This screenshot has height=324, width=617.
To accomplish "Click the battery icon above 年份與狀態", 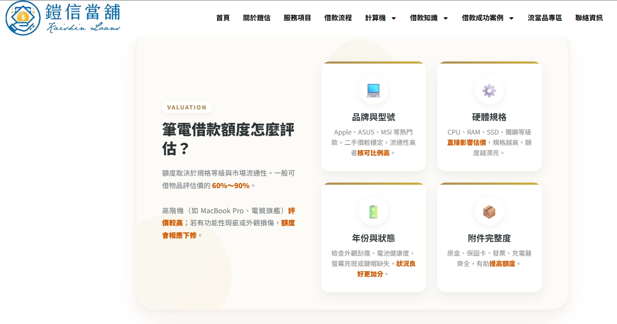I will [373, 211].
